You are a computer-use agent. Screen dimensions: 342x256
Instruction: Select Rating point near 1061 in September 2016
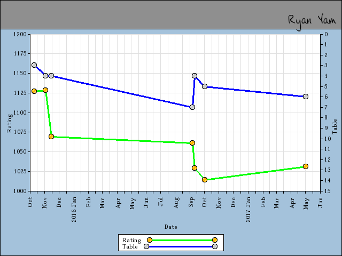192,143
